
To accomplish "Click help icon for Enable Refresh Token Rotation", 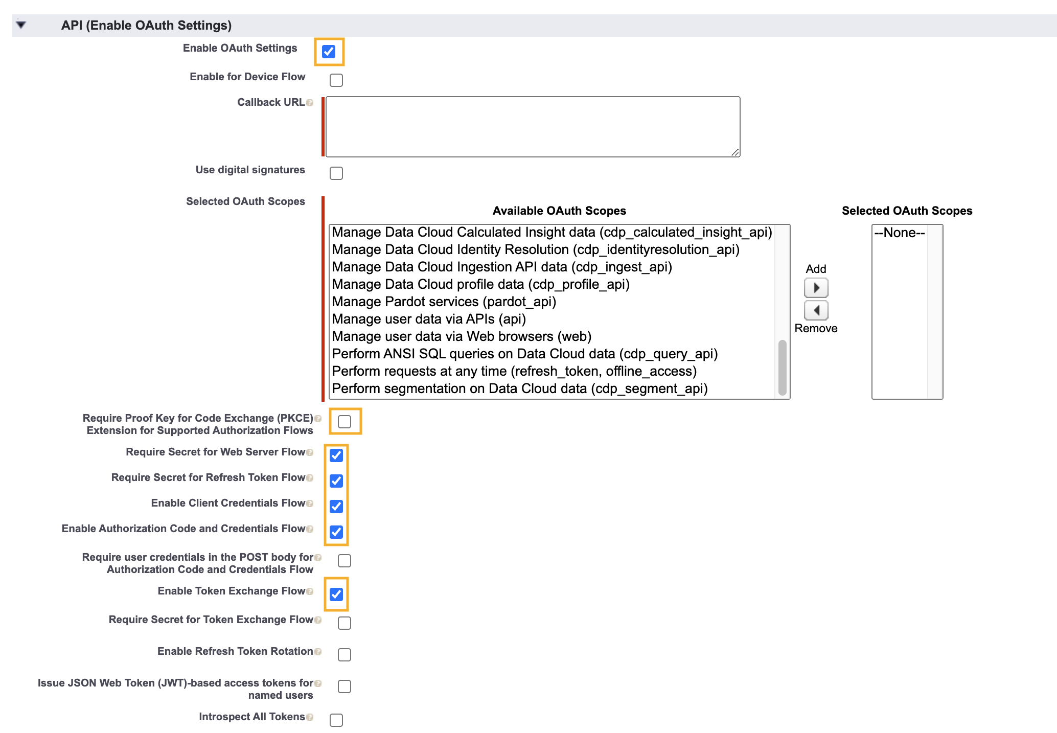I will coord(318,652).
